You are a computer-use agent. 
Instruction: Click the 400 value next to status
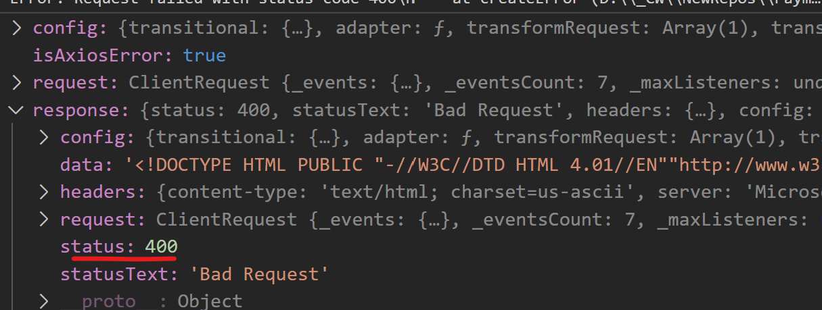(161, 247)
